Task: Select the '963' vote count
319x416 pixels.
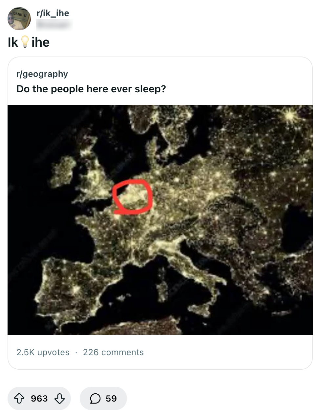Action: pyautogui.click(x=39, y=398)
